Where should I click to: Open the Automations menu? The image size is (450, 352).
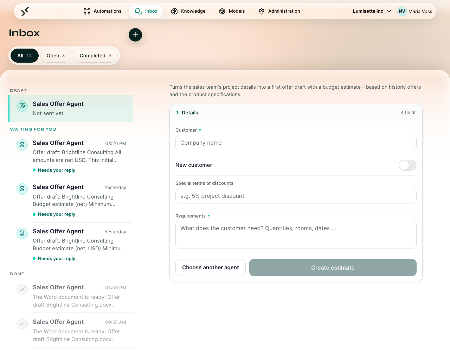point(103,11)
